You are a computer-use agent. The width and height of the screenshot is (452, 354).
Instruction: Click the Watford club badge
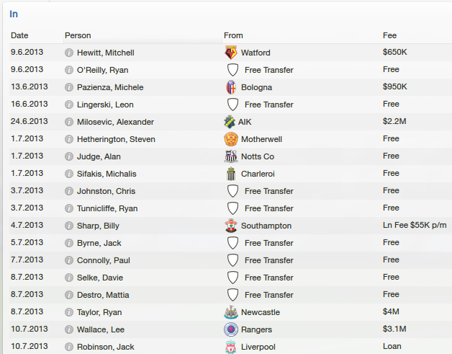pos(231,53)
